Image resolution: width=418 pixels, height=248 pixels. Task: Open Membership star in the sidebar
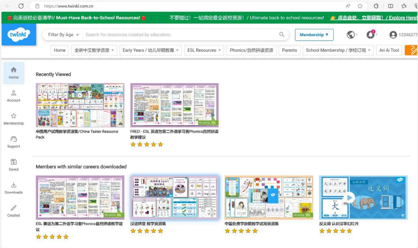(x=14, y=119)
